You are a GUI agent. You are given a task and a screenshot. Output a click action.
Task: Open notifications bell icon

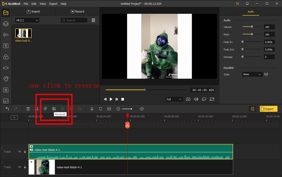click(x=247, y=3)
